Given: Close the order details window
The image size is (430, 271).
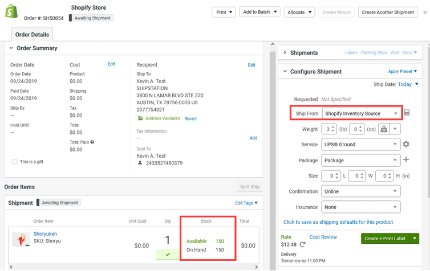Looking at the screenshot, I should tap(425, 13).
